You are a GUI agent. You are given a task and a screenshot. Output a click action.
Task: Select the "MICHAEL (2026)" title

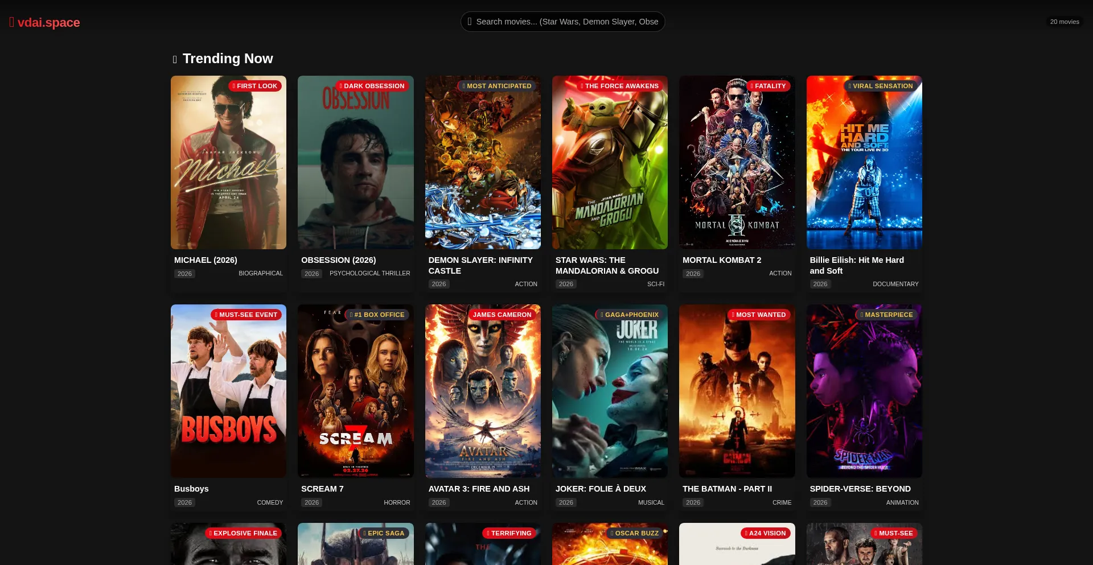pos(206,260)
